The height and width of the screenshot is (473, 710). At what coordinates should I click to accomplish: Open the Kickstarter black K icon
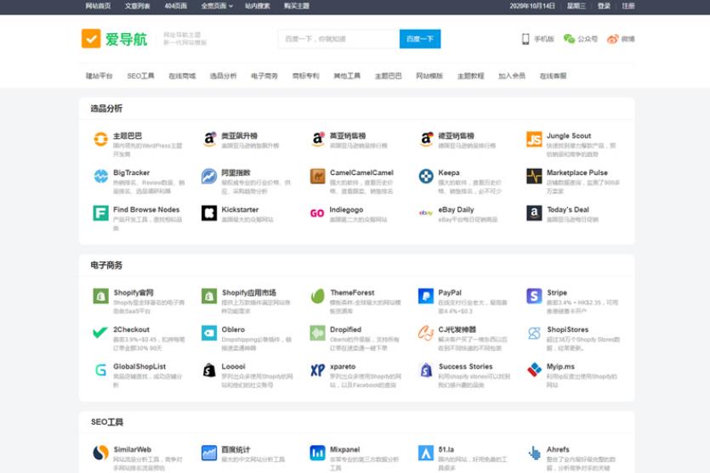(209, 213)
